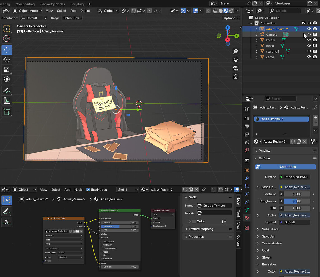
Task: Disable Adsız_Resim-2 in renders
Action: pyautogui.click(x=315, y=29)
